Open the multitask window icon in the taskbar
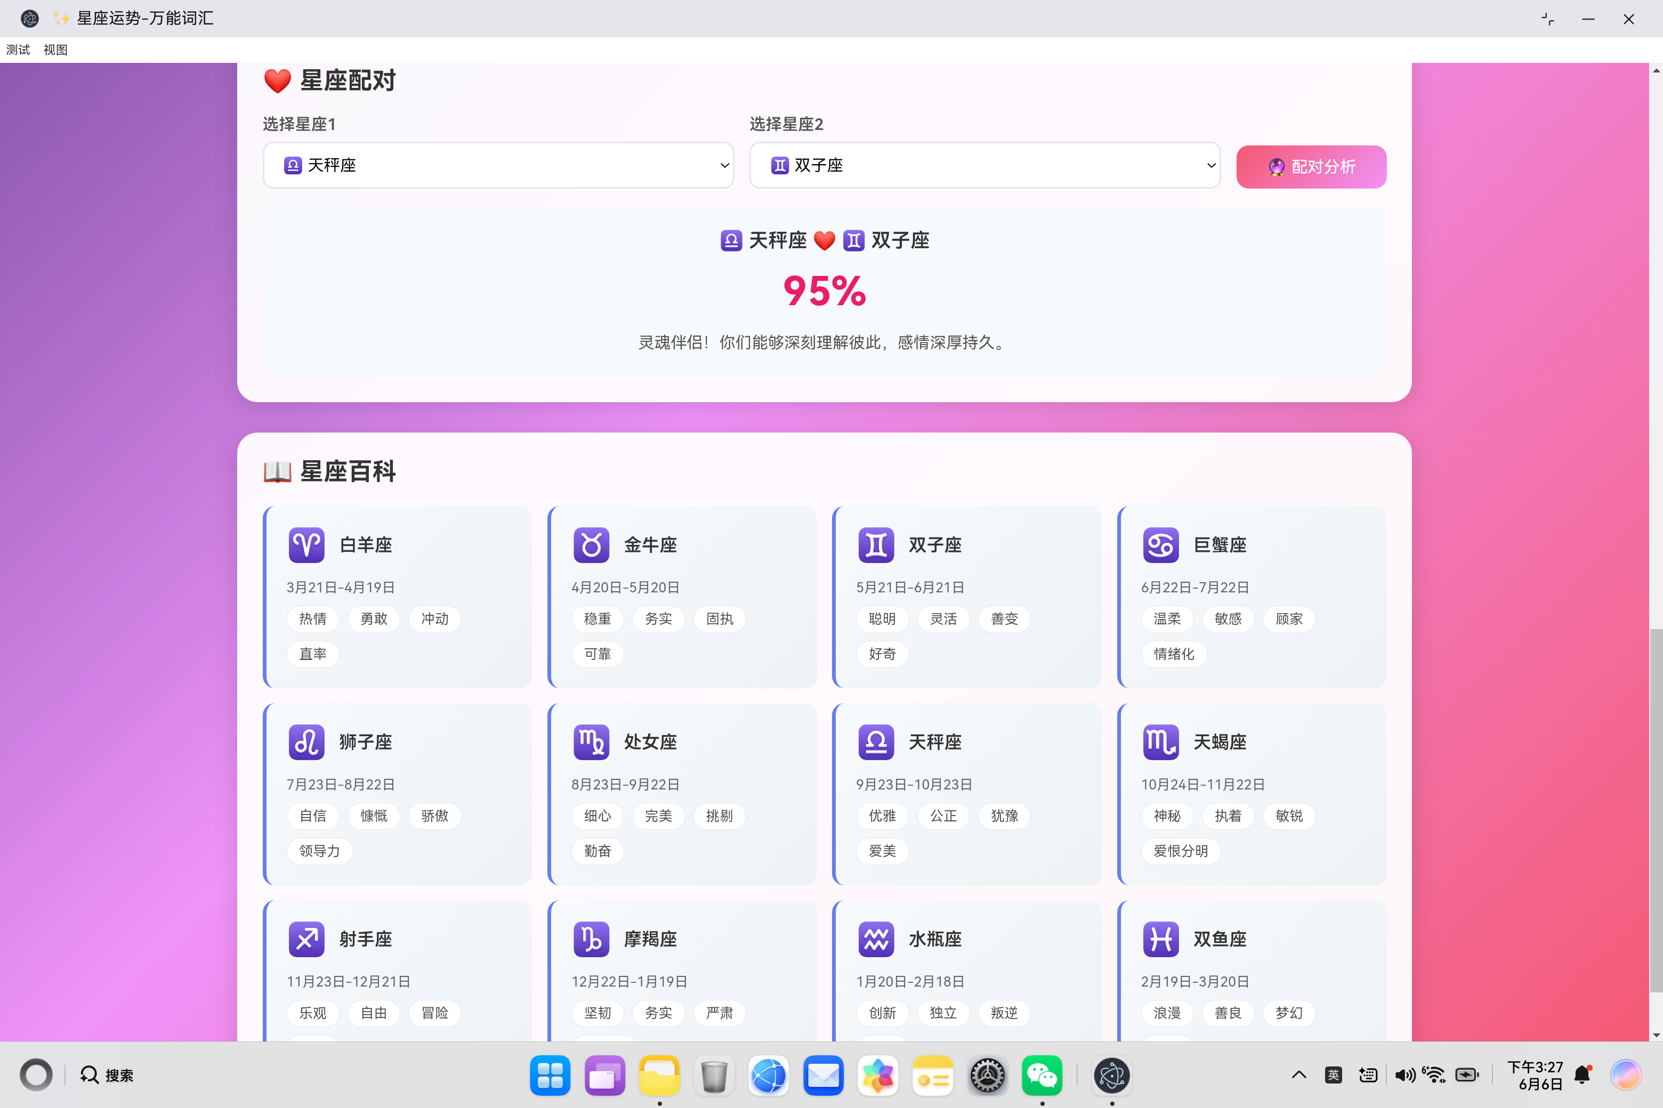Image resolution: width=1663 pixels, height=1108 pixels. click(x=604, y=1076)
